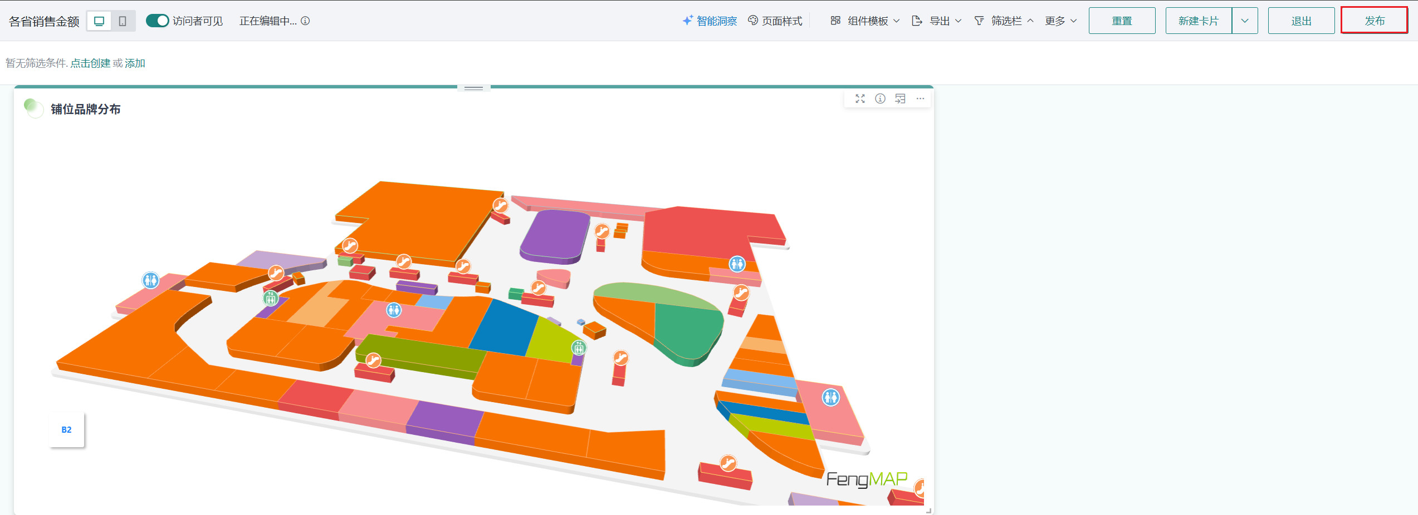Toggle the 访问者可见 switch
The image size is (1418, 515).
(157, 21)
